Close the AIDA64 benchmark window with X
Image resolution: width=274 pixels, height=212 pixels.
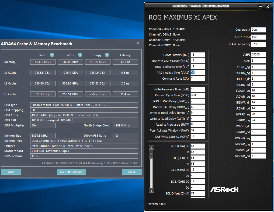click(138, 43)
